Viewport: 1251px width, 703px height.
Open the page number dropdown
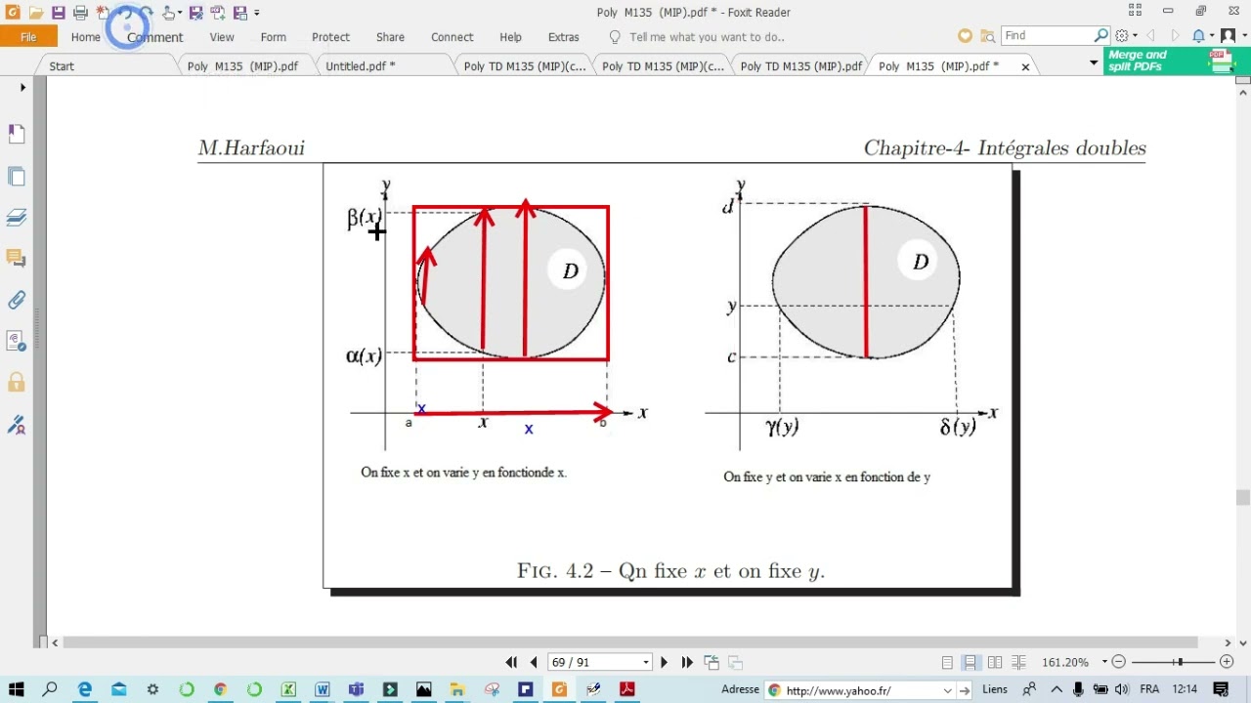(646, 662)
